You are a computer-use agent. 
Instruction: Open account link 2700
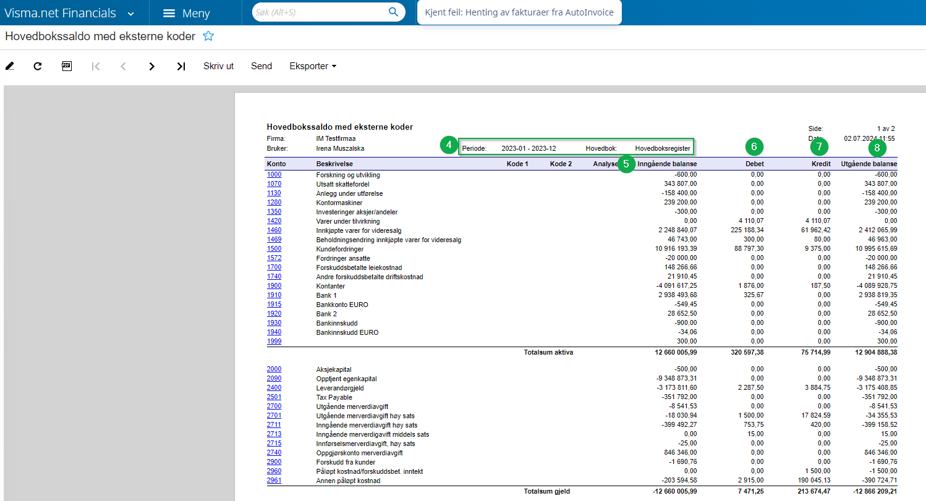[x=274, y=406]
